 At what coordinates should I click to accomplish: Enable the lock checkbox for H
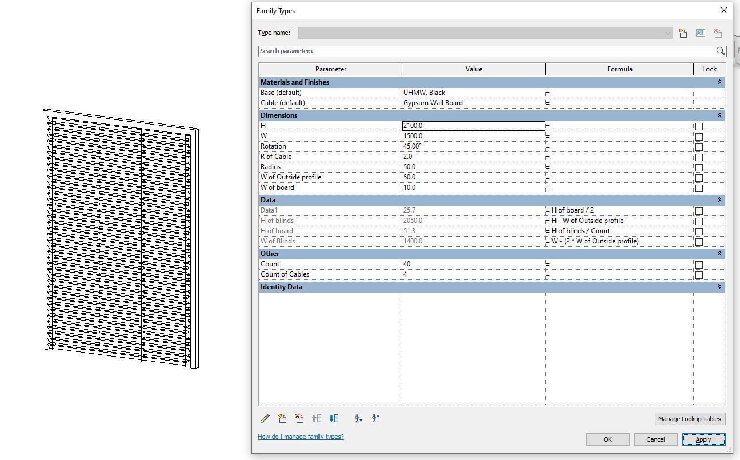click(699, 126)
